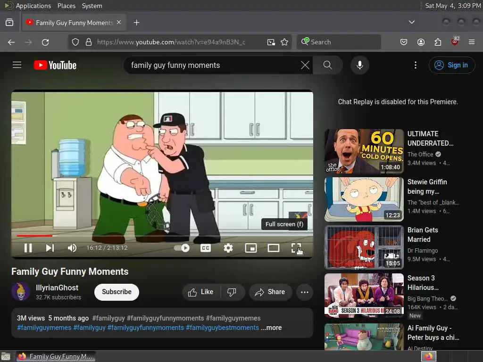Go back in browser history

(11, 42)
